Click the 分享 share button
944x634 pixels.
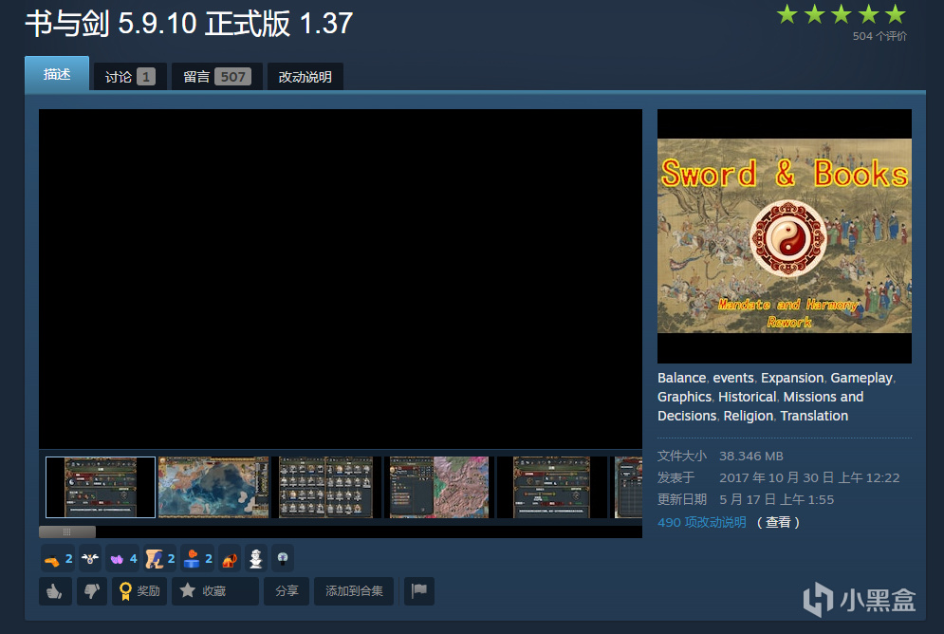[x=287, y=591]
